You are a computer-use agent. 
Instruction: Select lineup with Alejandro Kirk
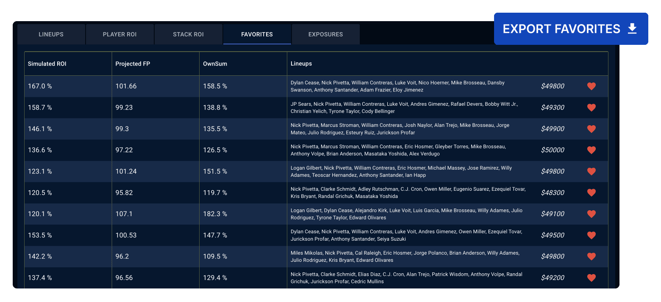coord(406,214)
